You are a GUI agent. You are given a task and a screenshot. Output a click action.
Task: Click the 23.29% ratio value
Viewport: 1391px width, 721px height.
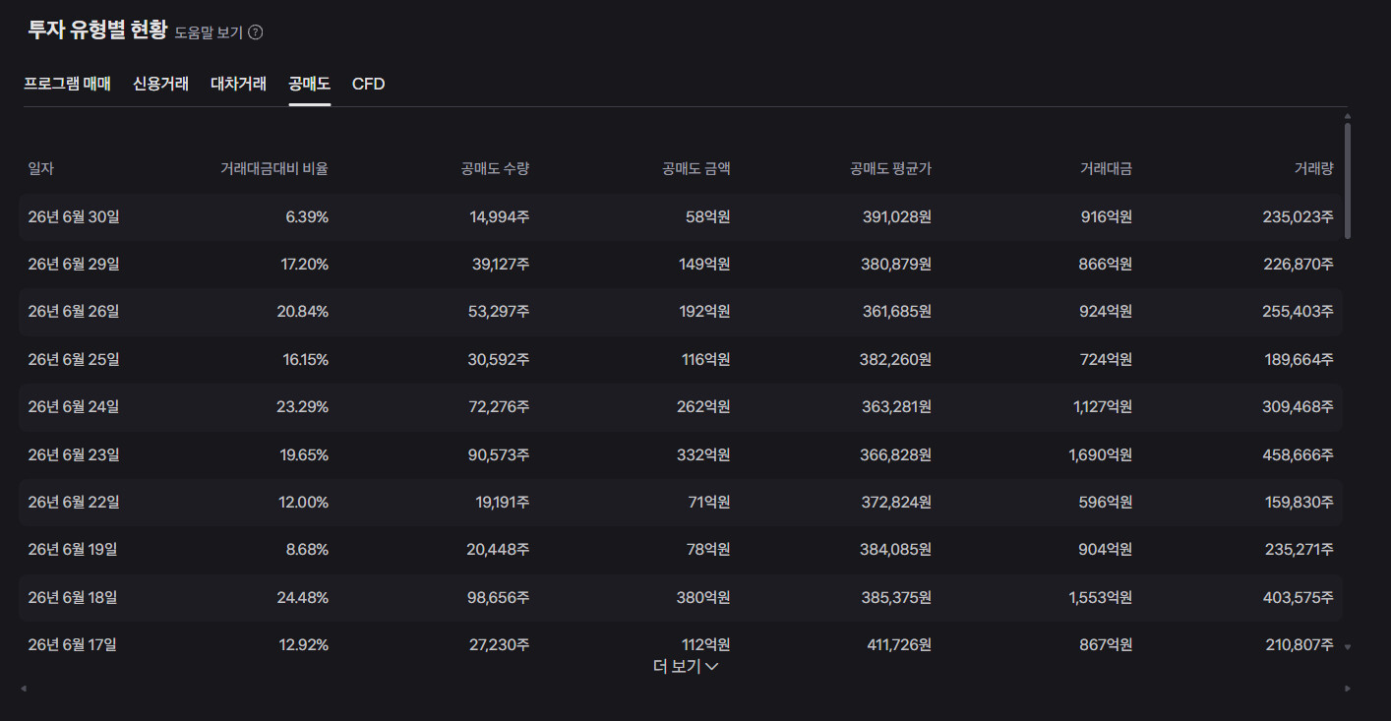(x=303, y=406)
